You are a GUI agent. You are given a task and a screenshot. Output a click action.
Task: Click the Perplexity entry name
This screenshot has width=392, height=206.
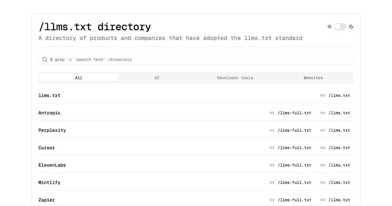pyautogui.click(x=52, y=130)
